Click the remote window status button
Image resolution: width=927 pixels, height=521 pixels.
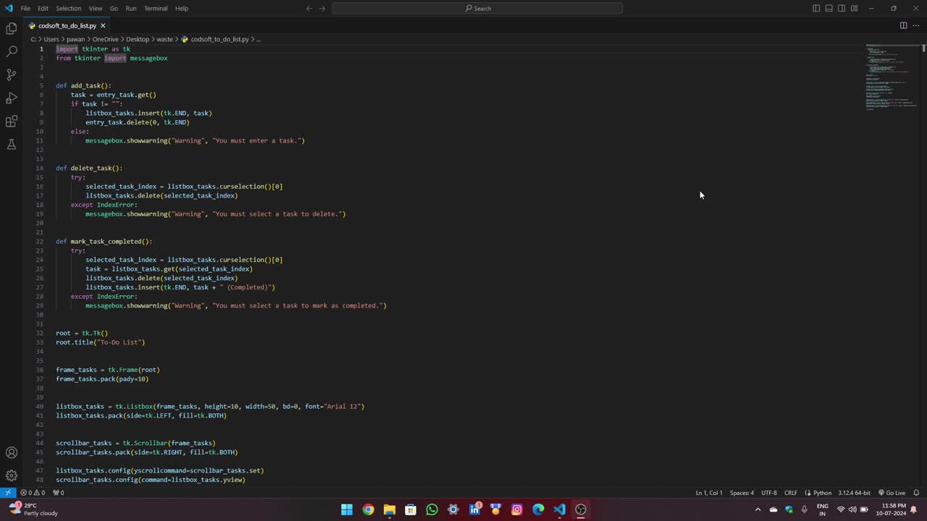(7, 493)
